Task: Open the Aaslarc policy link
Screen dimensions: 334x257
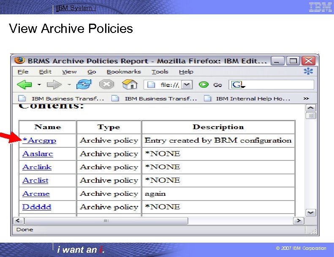Action: [x=38, y=154]
